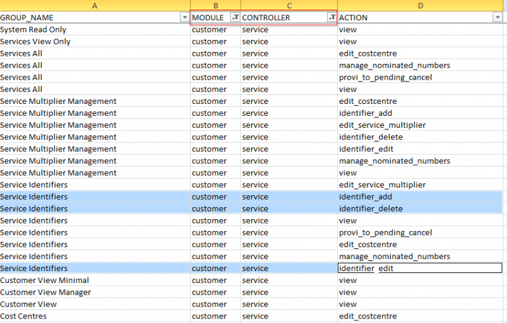Open the MODULE filter dropdown
The height and width of the screenshot is (323, 507).
[235, 18]
